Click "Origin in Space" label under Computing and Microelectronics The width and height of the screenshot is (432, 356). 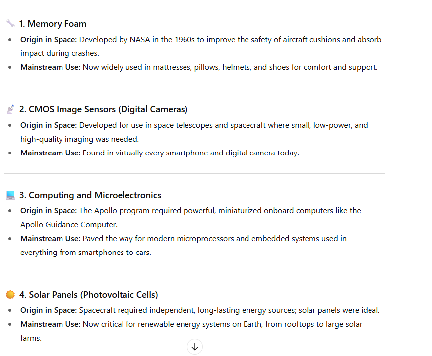[x=49, y=211]
